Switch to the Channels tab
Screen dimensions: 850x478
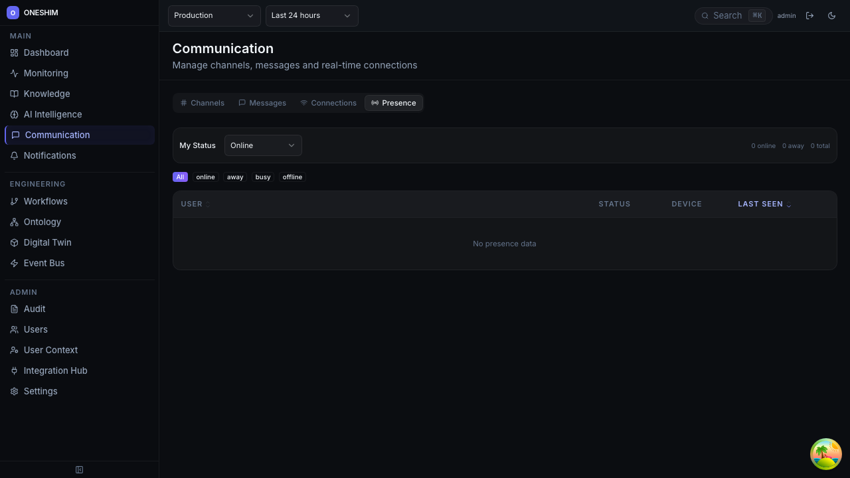203,103
